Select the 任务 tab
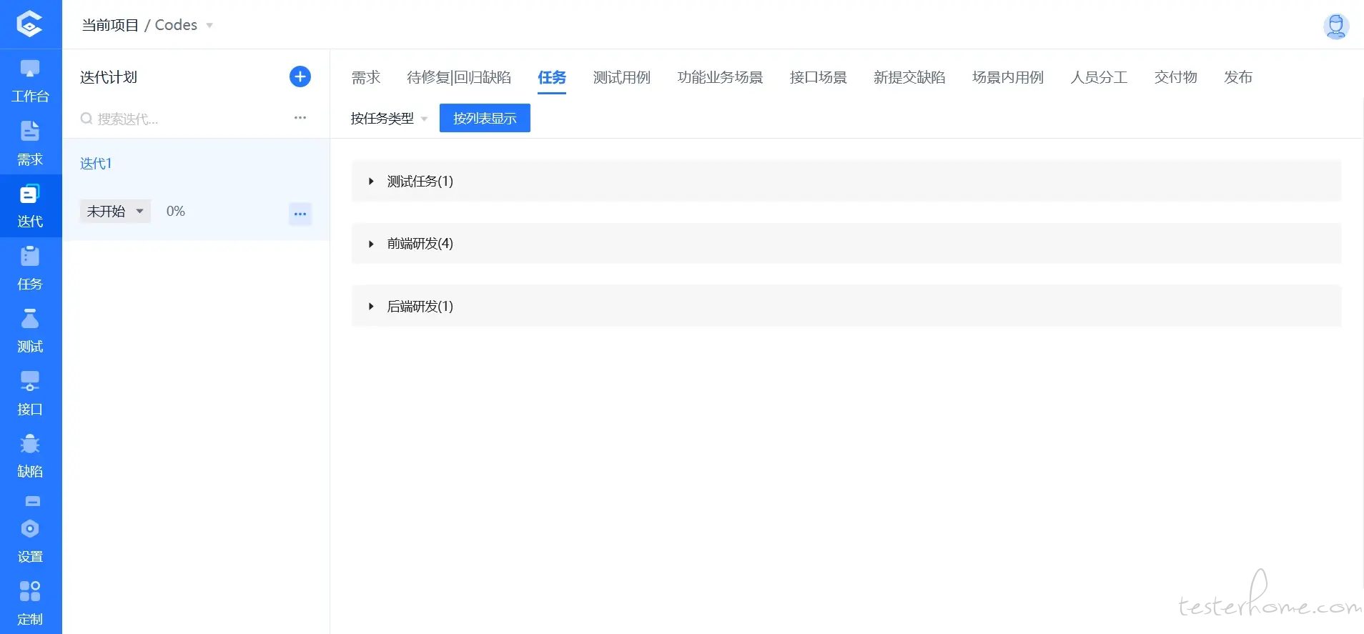This screenshot has width=1364, height=634. (x=552, y=77)
